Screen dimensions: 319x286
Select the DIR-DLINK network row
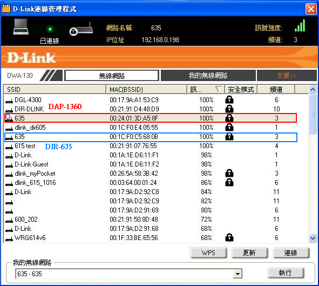tap(151, 109)
